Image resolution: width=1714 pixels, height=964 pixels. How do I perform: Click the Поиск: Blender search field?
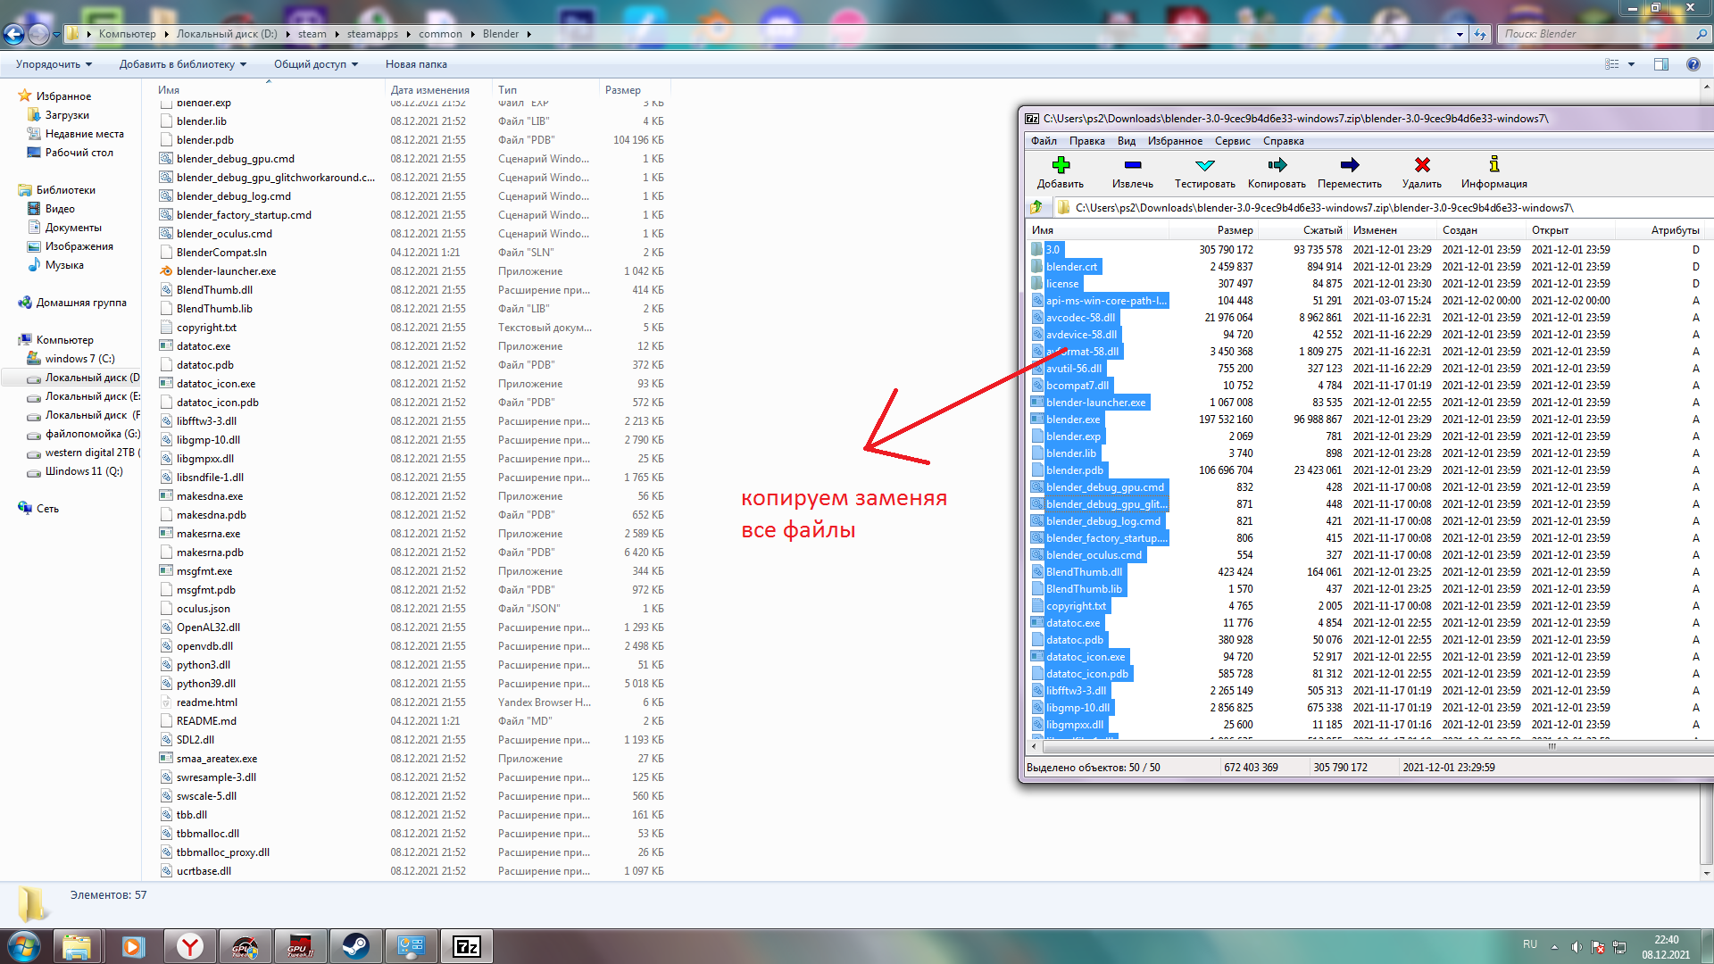1598,34
